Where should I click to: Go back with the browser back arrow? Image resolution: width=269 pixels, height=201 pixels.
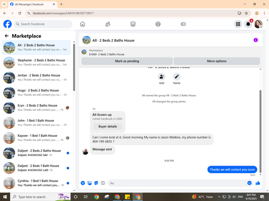click(x=5, y=13)
